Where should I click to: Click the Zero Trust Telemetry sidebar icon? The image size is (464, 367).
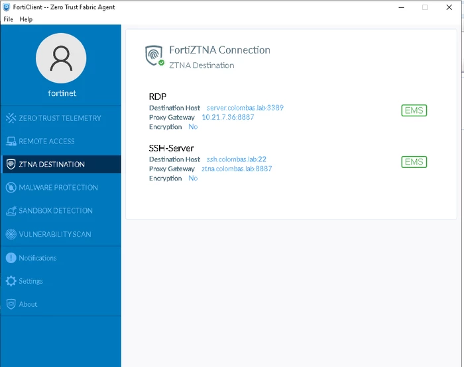click(11, 118)
